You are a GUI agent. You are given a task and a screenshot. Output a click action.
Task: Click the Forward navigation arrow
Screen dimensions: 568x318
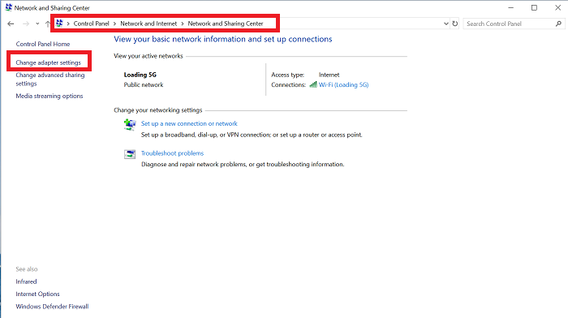(x=26, y=24)
